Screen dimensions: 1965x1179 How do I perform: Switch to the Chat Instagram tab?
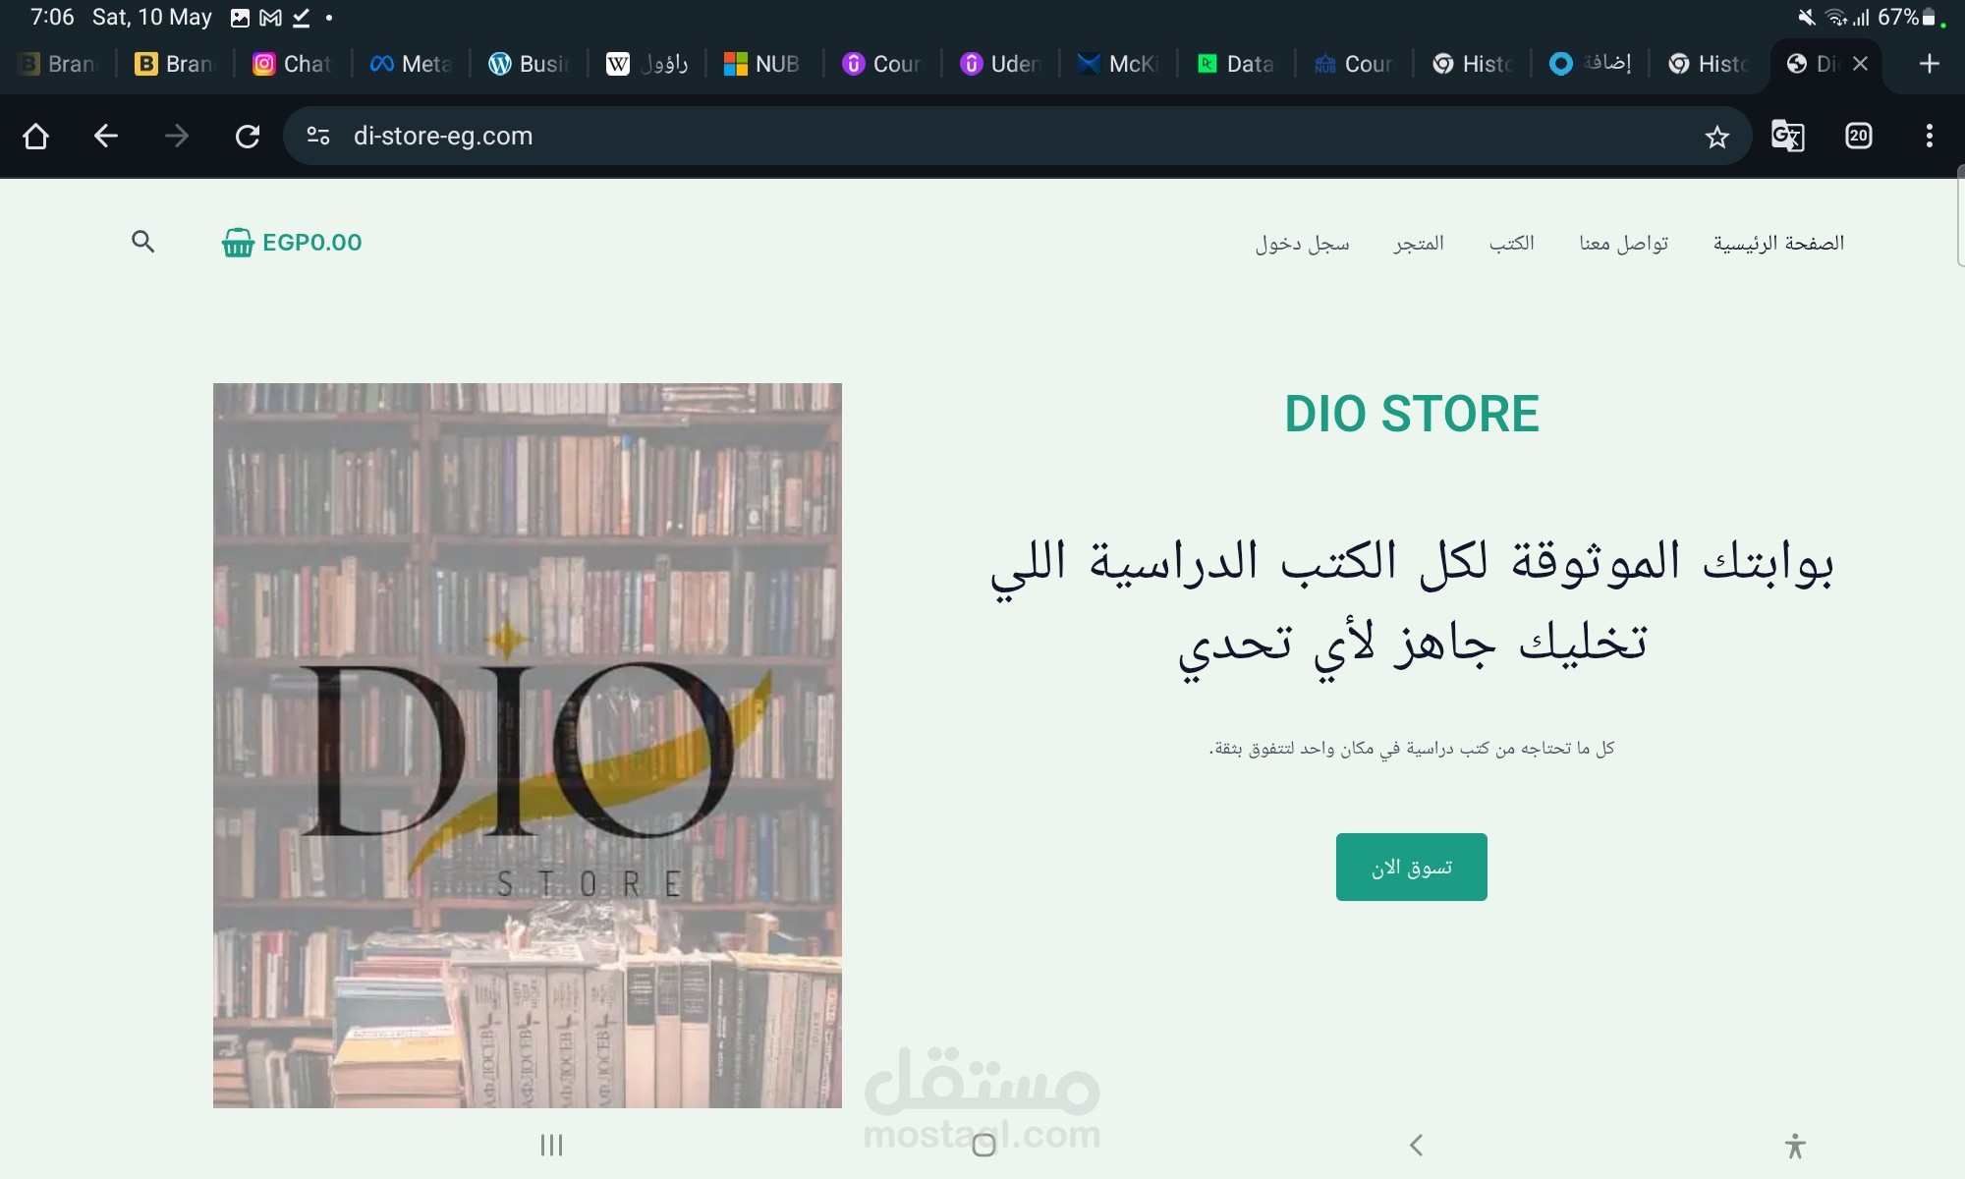pyautogui.click(x=293, y=64)
